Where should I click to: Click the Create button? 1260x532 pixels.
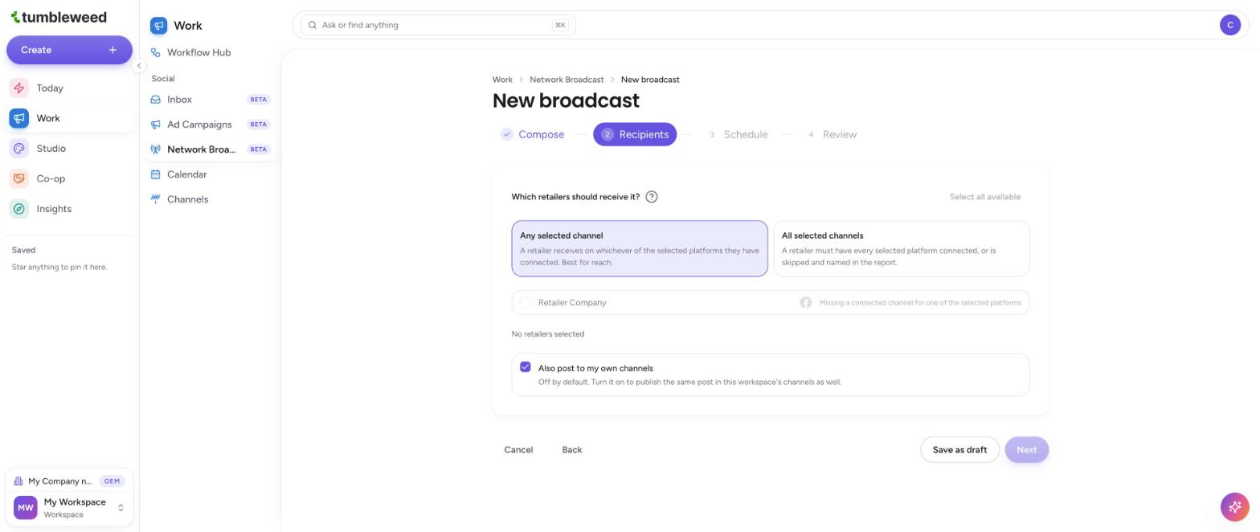[69, 50]
